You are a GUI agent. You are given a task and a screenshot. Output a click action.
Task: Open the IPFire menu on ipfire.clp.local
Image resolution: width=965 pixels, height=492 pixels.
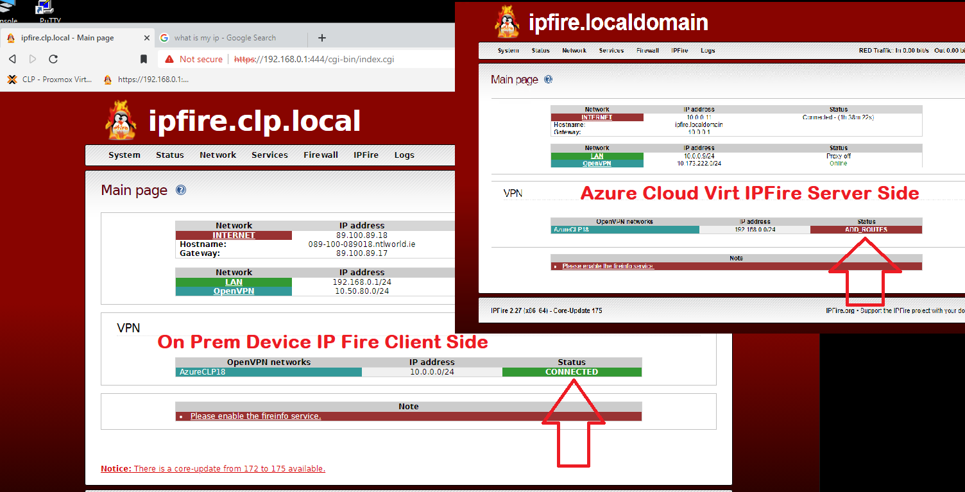366,155
